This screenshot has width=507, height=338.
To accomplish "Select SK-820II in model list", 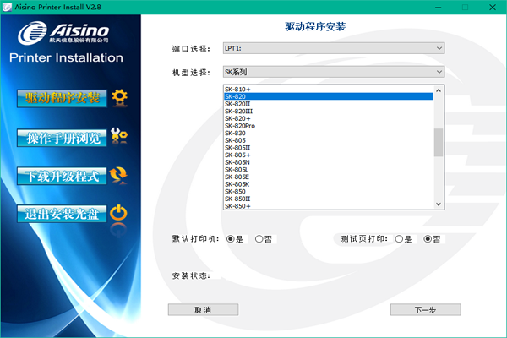I will click(x=329, y=104).
